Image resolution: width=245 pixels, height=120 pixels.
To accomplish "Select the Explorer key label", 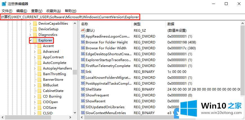I will tap(45, 40).
